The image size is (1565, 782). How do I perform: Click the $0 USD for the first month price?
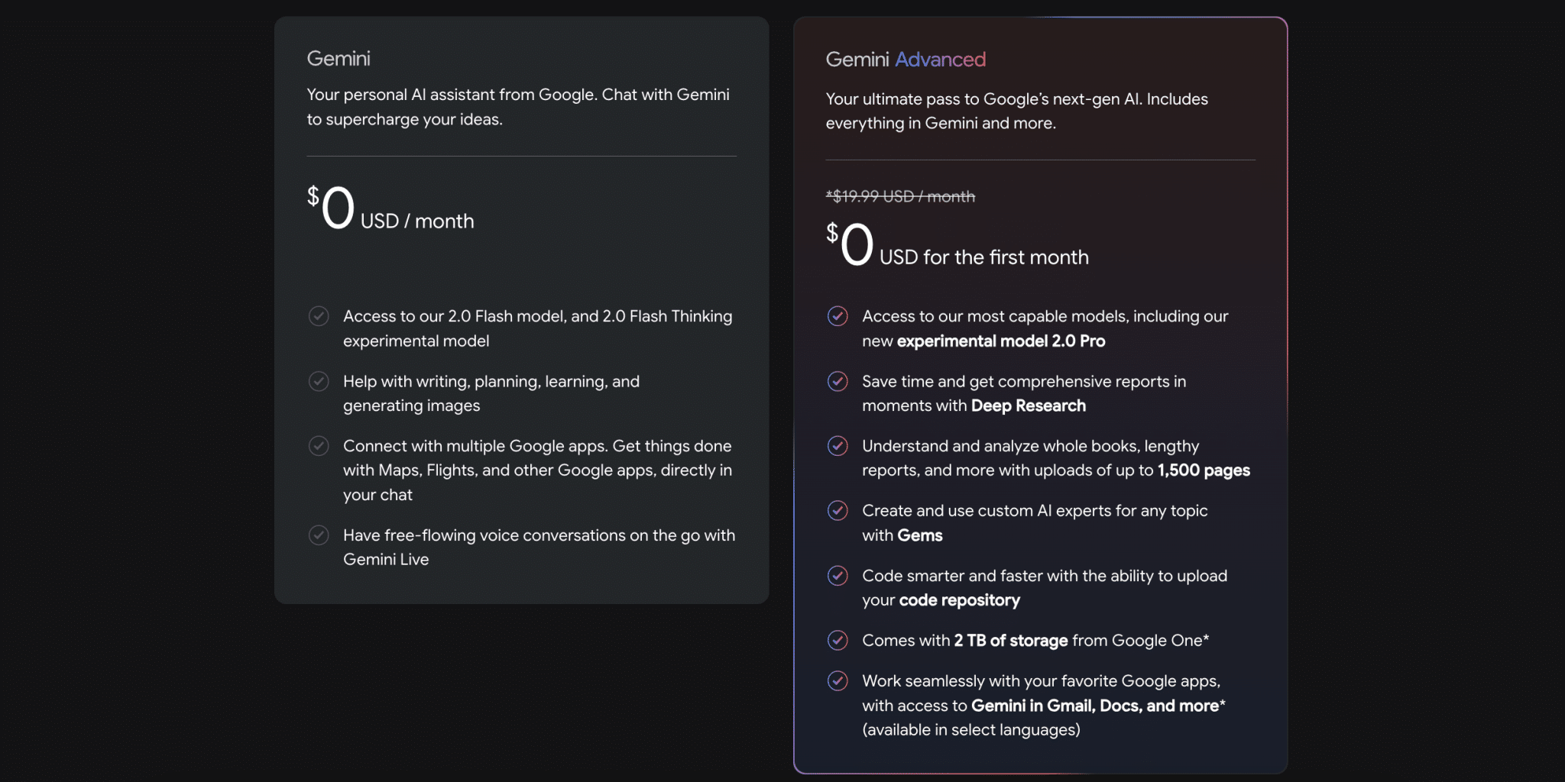[x=957, y=246]
